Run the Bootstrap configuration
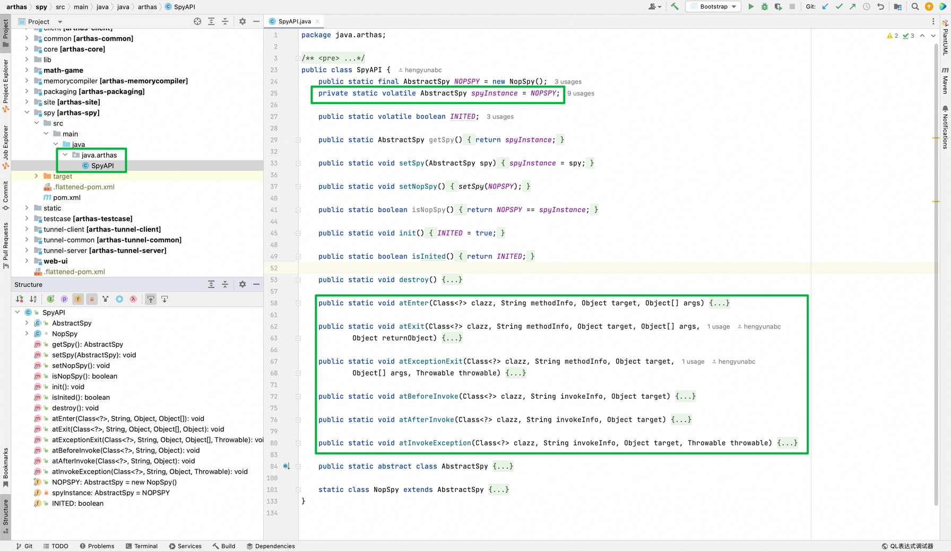This screenshot has height=552, width=951. point(751,7)
